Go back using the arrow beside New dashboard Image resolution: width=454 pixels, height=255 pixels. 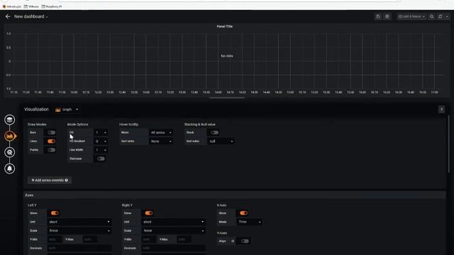tap(8, 17)
